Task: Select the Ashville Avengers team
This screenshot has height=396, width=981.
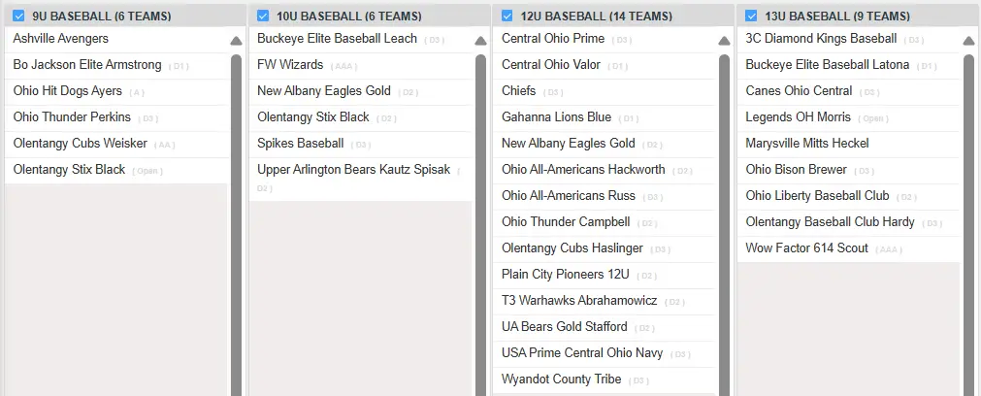Action: click(x=61, y=39)
